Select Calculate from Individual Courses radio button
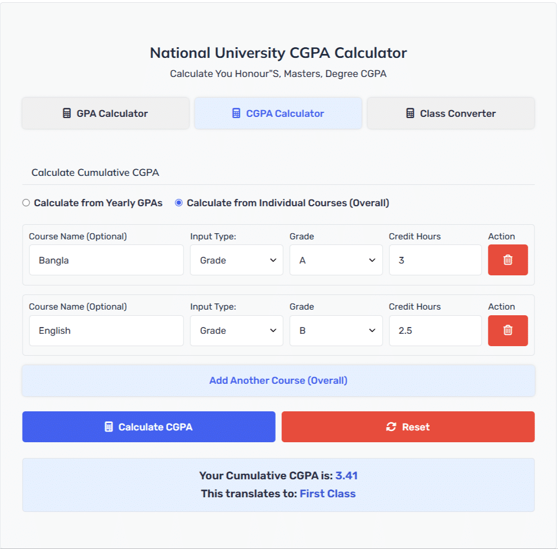This screenshot has width=558, height=549. click(179, 203)
